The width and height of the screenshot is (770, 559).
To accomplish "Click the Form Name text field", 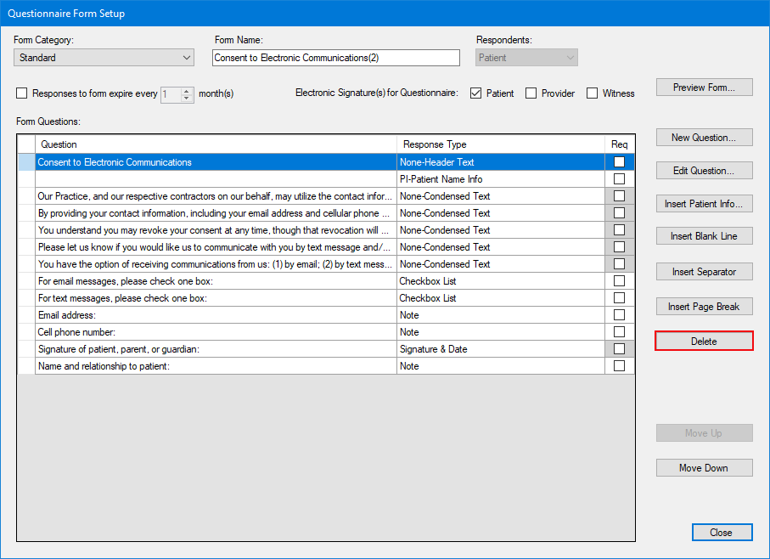I will [335, 58].
